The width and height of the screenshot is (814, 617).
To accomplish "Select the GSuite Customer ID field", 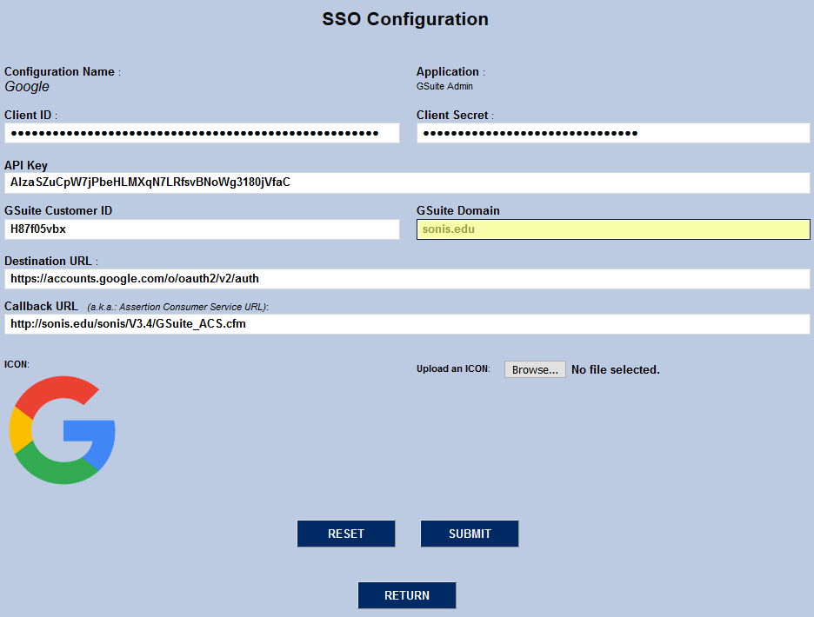I will (202, 229).
